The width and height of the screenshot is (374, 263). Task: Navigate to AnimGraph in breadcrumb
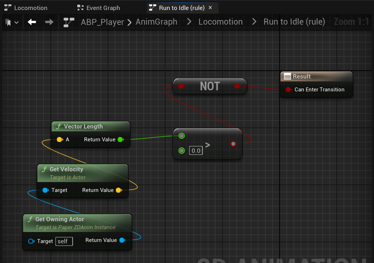point(157,22)
